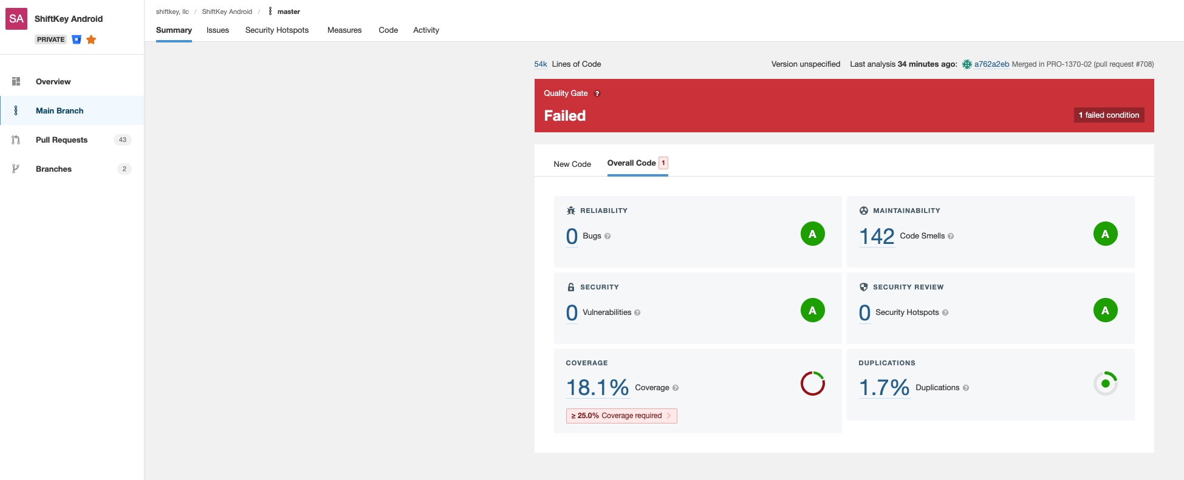Click the help icon next to Duplications
The height and width of the screenshot is (480, 1184).
pyautogui.click(x=966, y=388)
